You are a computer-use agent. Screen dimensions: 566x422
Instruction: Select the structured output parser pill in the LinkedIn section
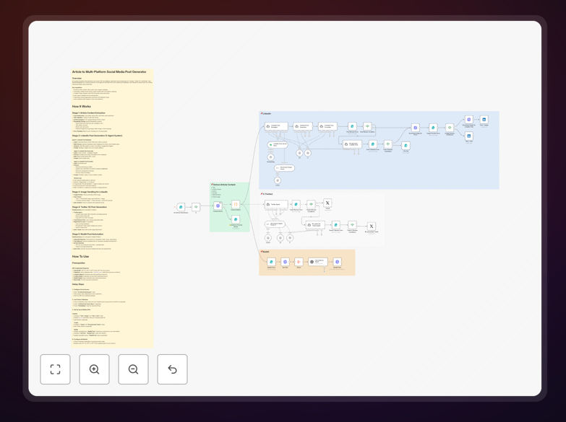tap(284, 168)
